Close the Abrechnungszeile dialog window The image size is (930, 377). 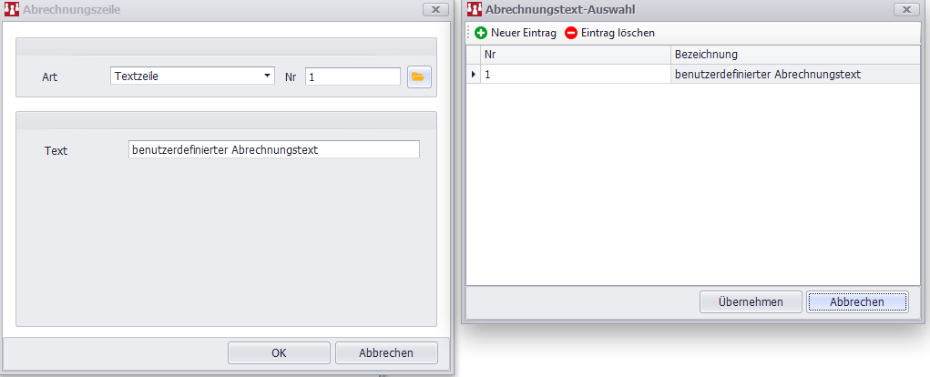436,9
